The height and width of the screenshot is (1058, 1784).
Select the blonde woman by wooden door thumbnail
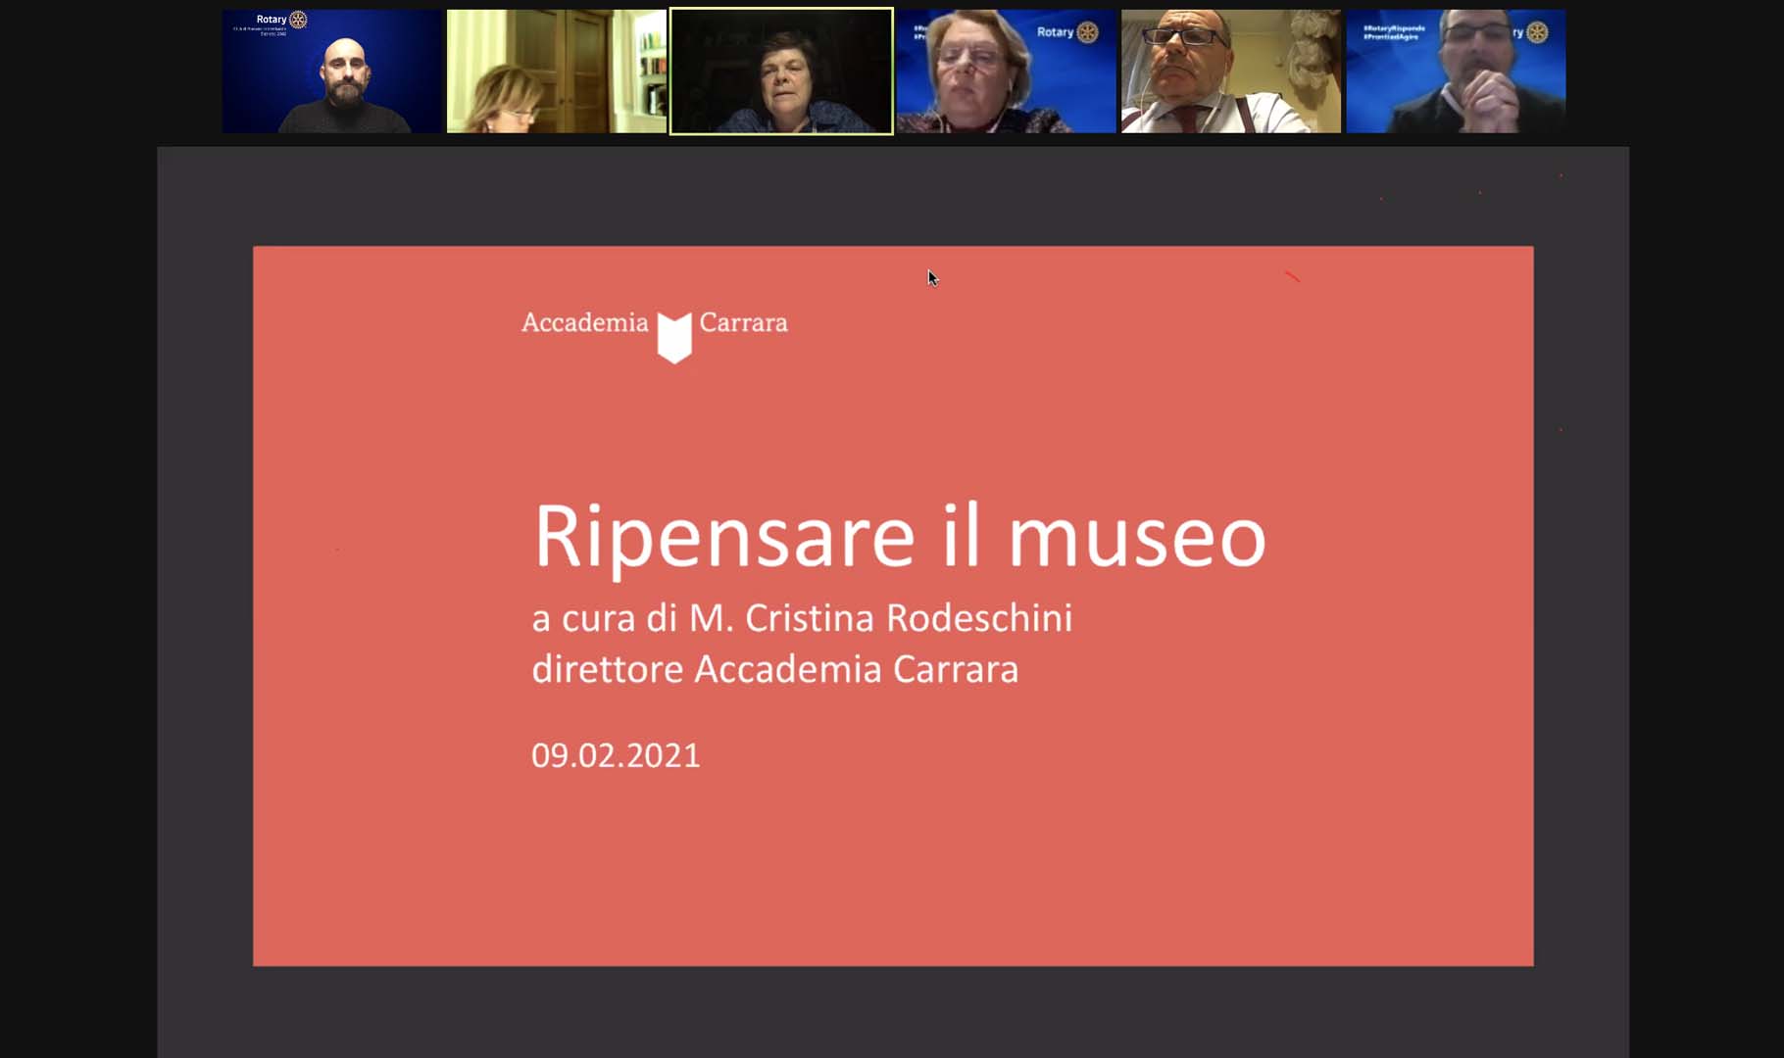tap(556, 72)
